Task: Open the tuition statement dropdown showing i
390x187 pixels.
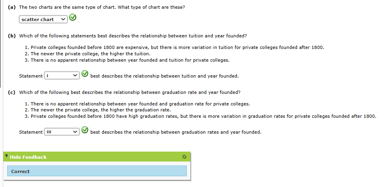Action: point(62,76)
